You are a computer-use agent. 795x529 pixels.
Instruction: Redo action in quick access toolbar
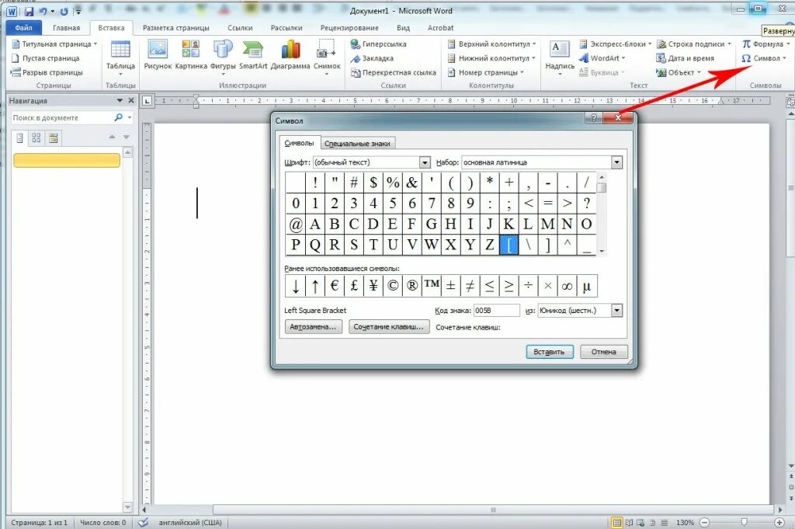[64, 11]
